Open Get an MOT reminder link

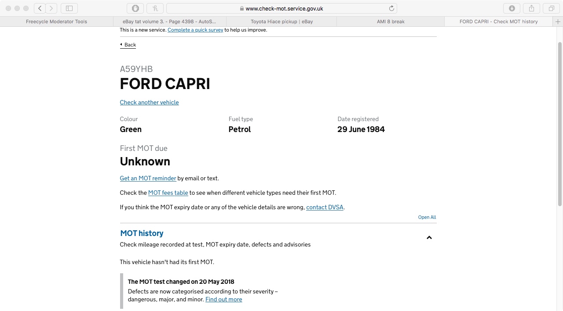[148, 178]
